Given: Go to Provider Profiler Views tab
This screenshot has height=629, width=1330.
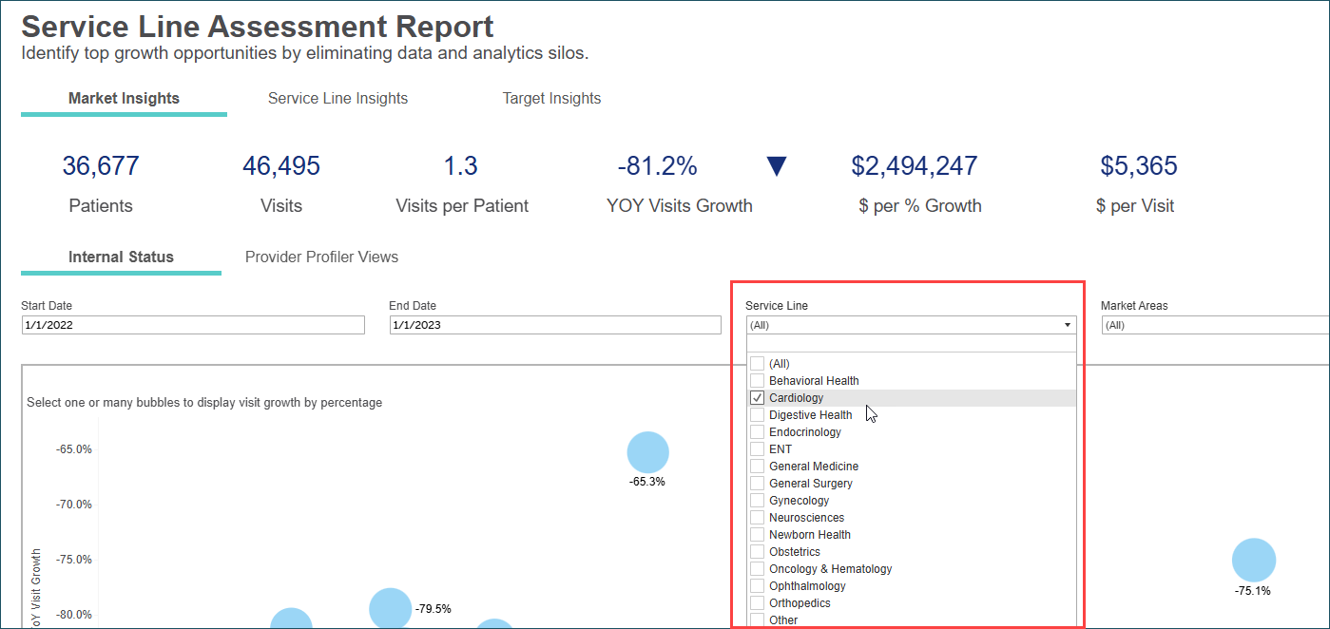Looking at the screenshot, I should (321, 257).
